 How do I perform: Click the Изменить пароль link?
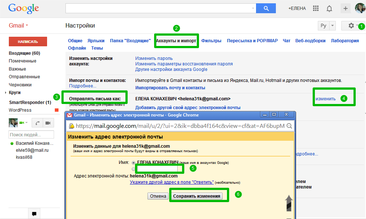click(x=154, y=58)
